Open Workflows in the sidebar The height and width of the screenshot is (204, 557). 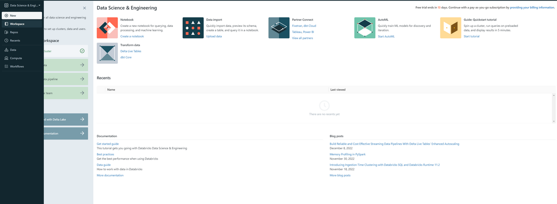click(x=22, y=66)
